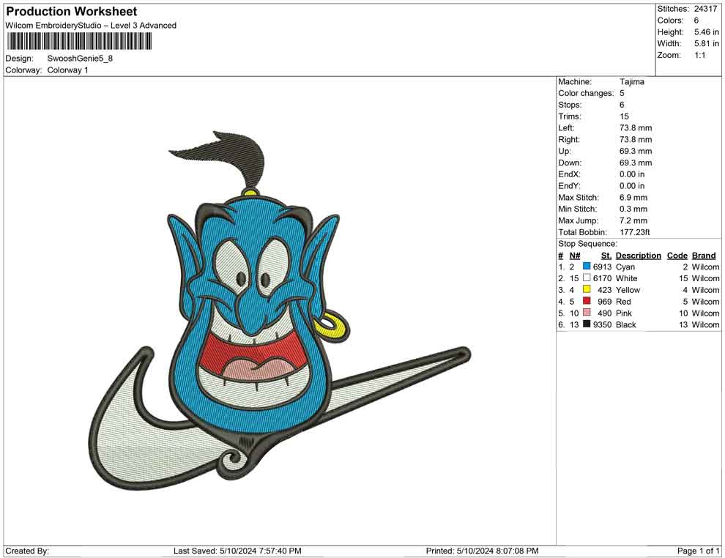Click the Pink color swatch in stop sequence

tap(587, 313)
